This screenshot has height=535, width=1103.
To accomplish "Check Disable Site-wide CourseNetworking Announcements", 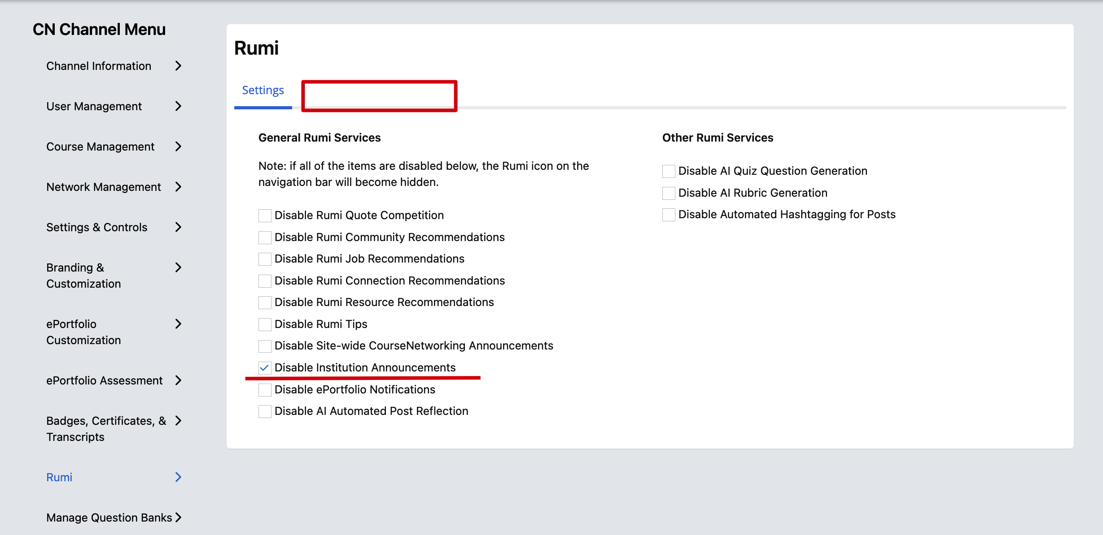I will [265, 346].
